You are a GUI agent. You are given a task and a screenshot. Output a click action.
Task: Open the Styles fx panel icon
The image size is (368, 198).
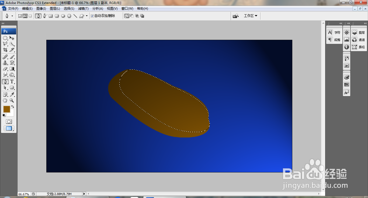(x=347, y=92)
